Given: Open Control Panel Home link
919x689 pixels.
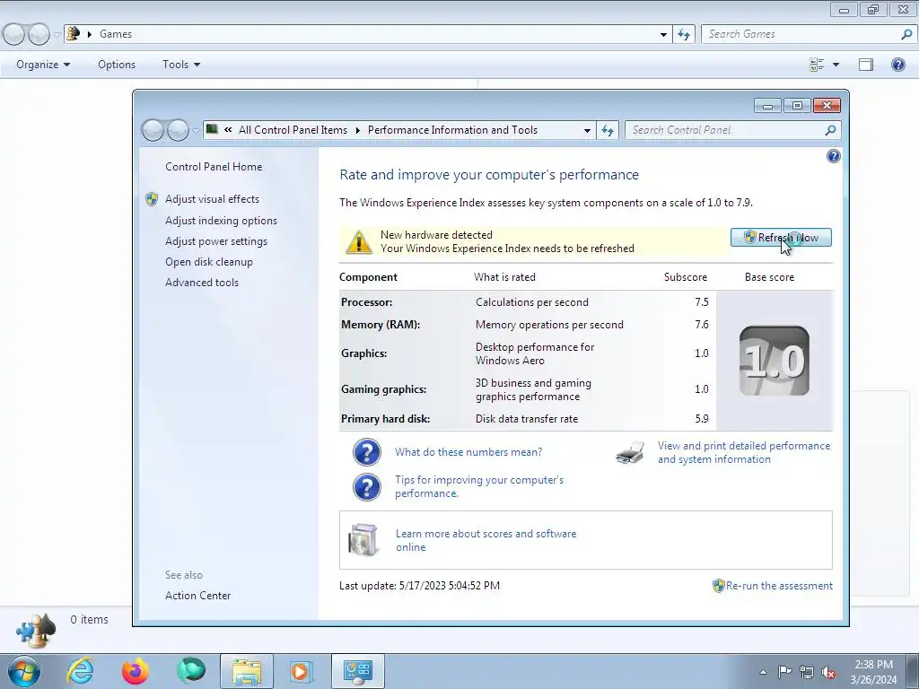Looking at the screenshot, I should coord(214,166).
